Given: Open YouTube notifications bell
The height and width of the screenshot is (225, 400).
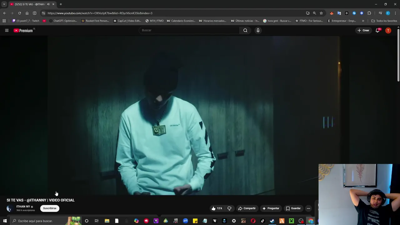Looking at the screenshot, I should [x=377, y=30].
